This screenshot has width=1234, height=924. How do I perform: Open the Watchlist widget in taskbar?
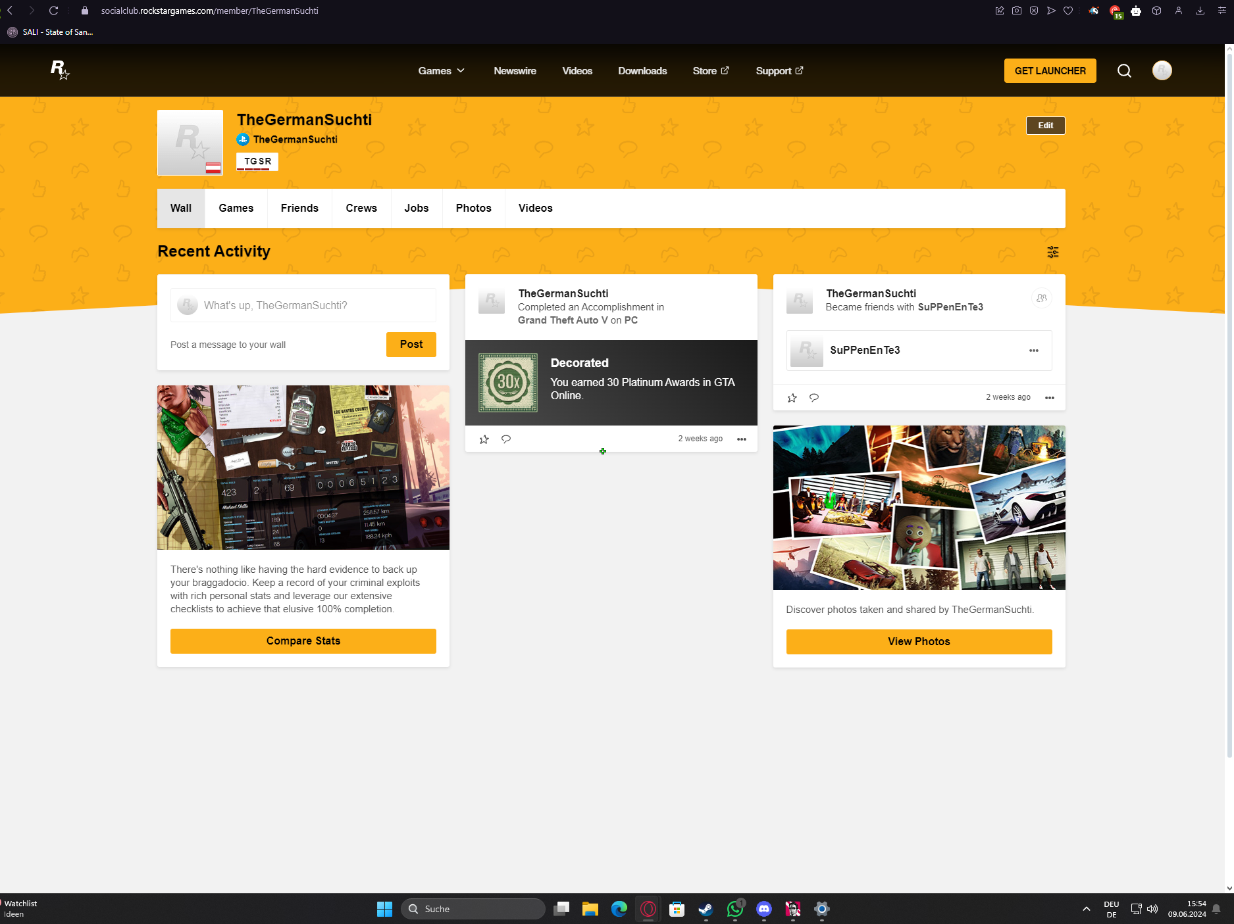point(20,909)
